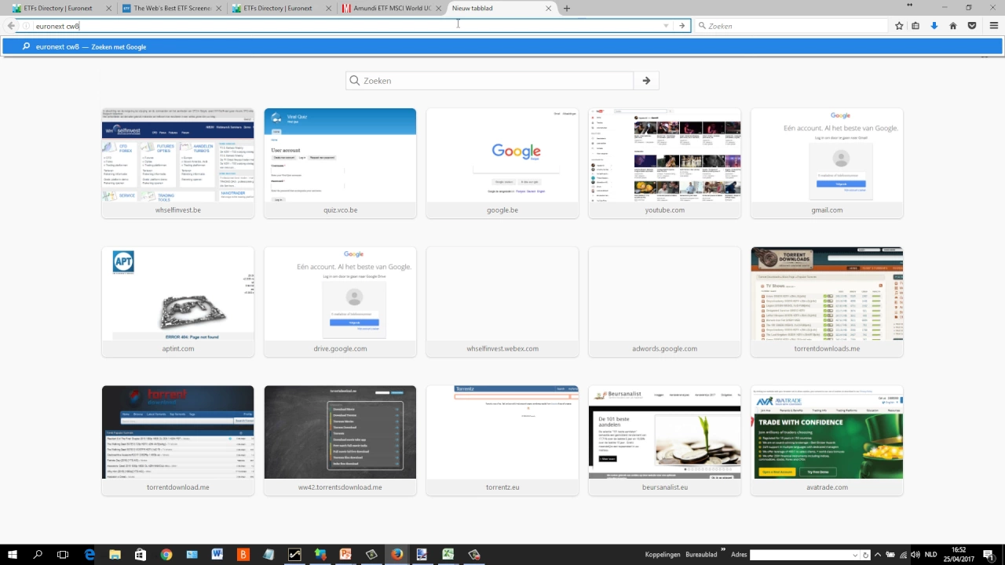Bookmark this page with the star icon

899,26
